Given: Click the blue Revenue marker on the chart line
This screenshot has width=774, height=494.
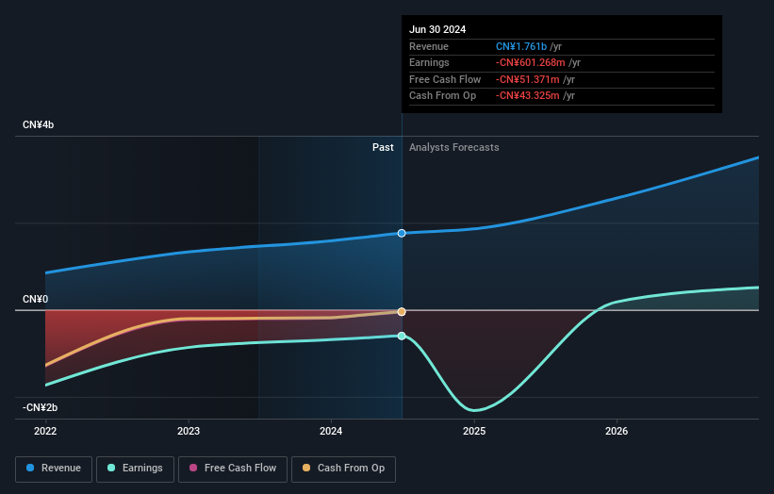Looking at the screenshot, I should click(x=402, y=233).
